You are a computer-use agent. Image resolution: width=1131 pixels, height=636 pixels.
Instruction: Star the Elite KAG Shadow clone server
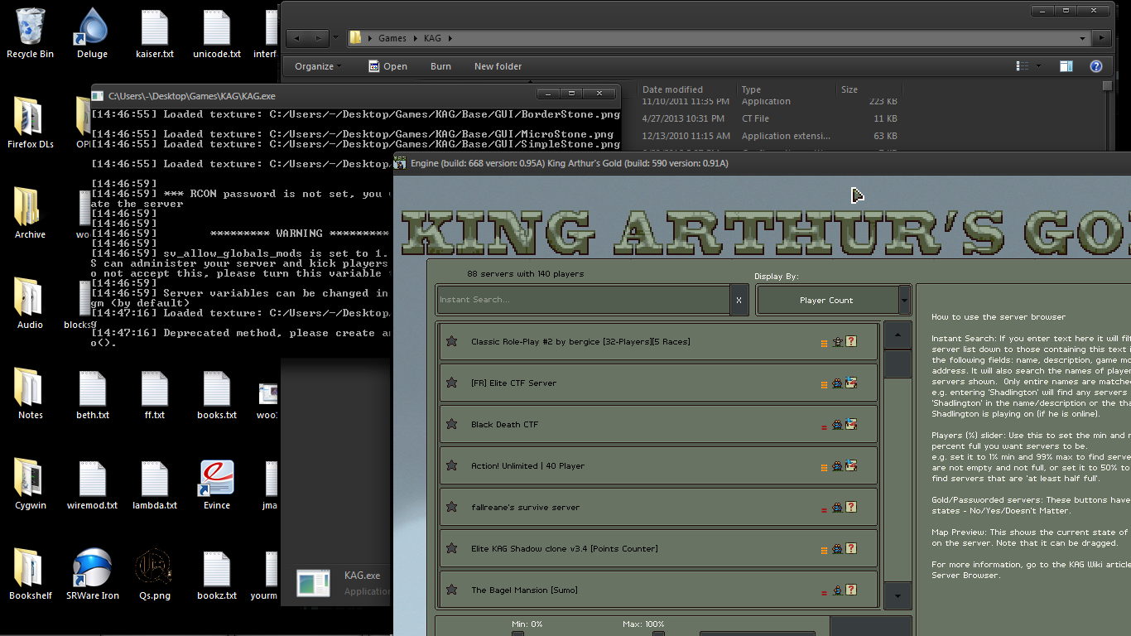pos(451,548)
